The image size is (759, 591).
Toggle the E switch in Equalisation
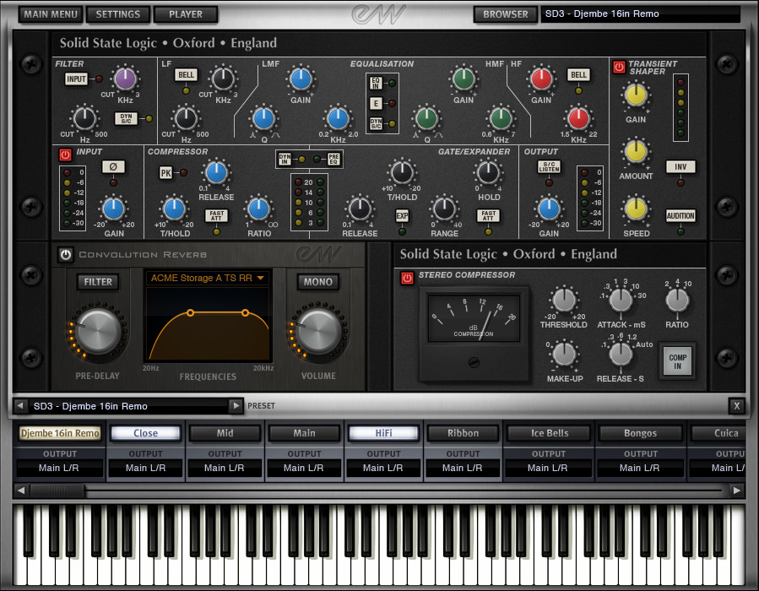pos(376,103)
